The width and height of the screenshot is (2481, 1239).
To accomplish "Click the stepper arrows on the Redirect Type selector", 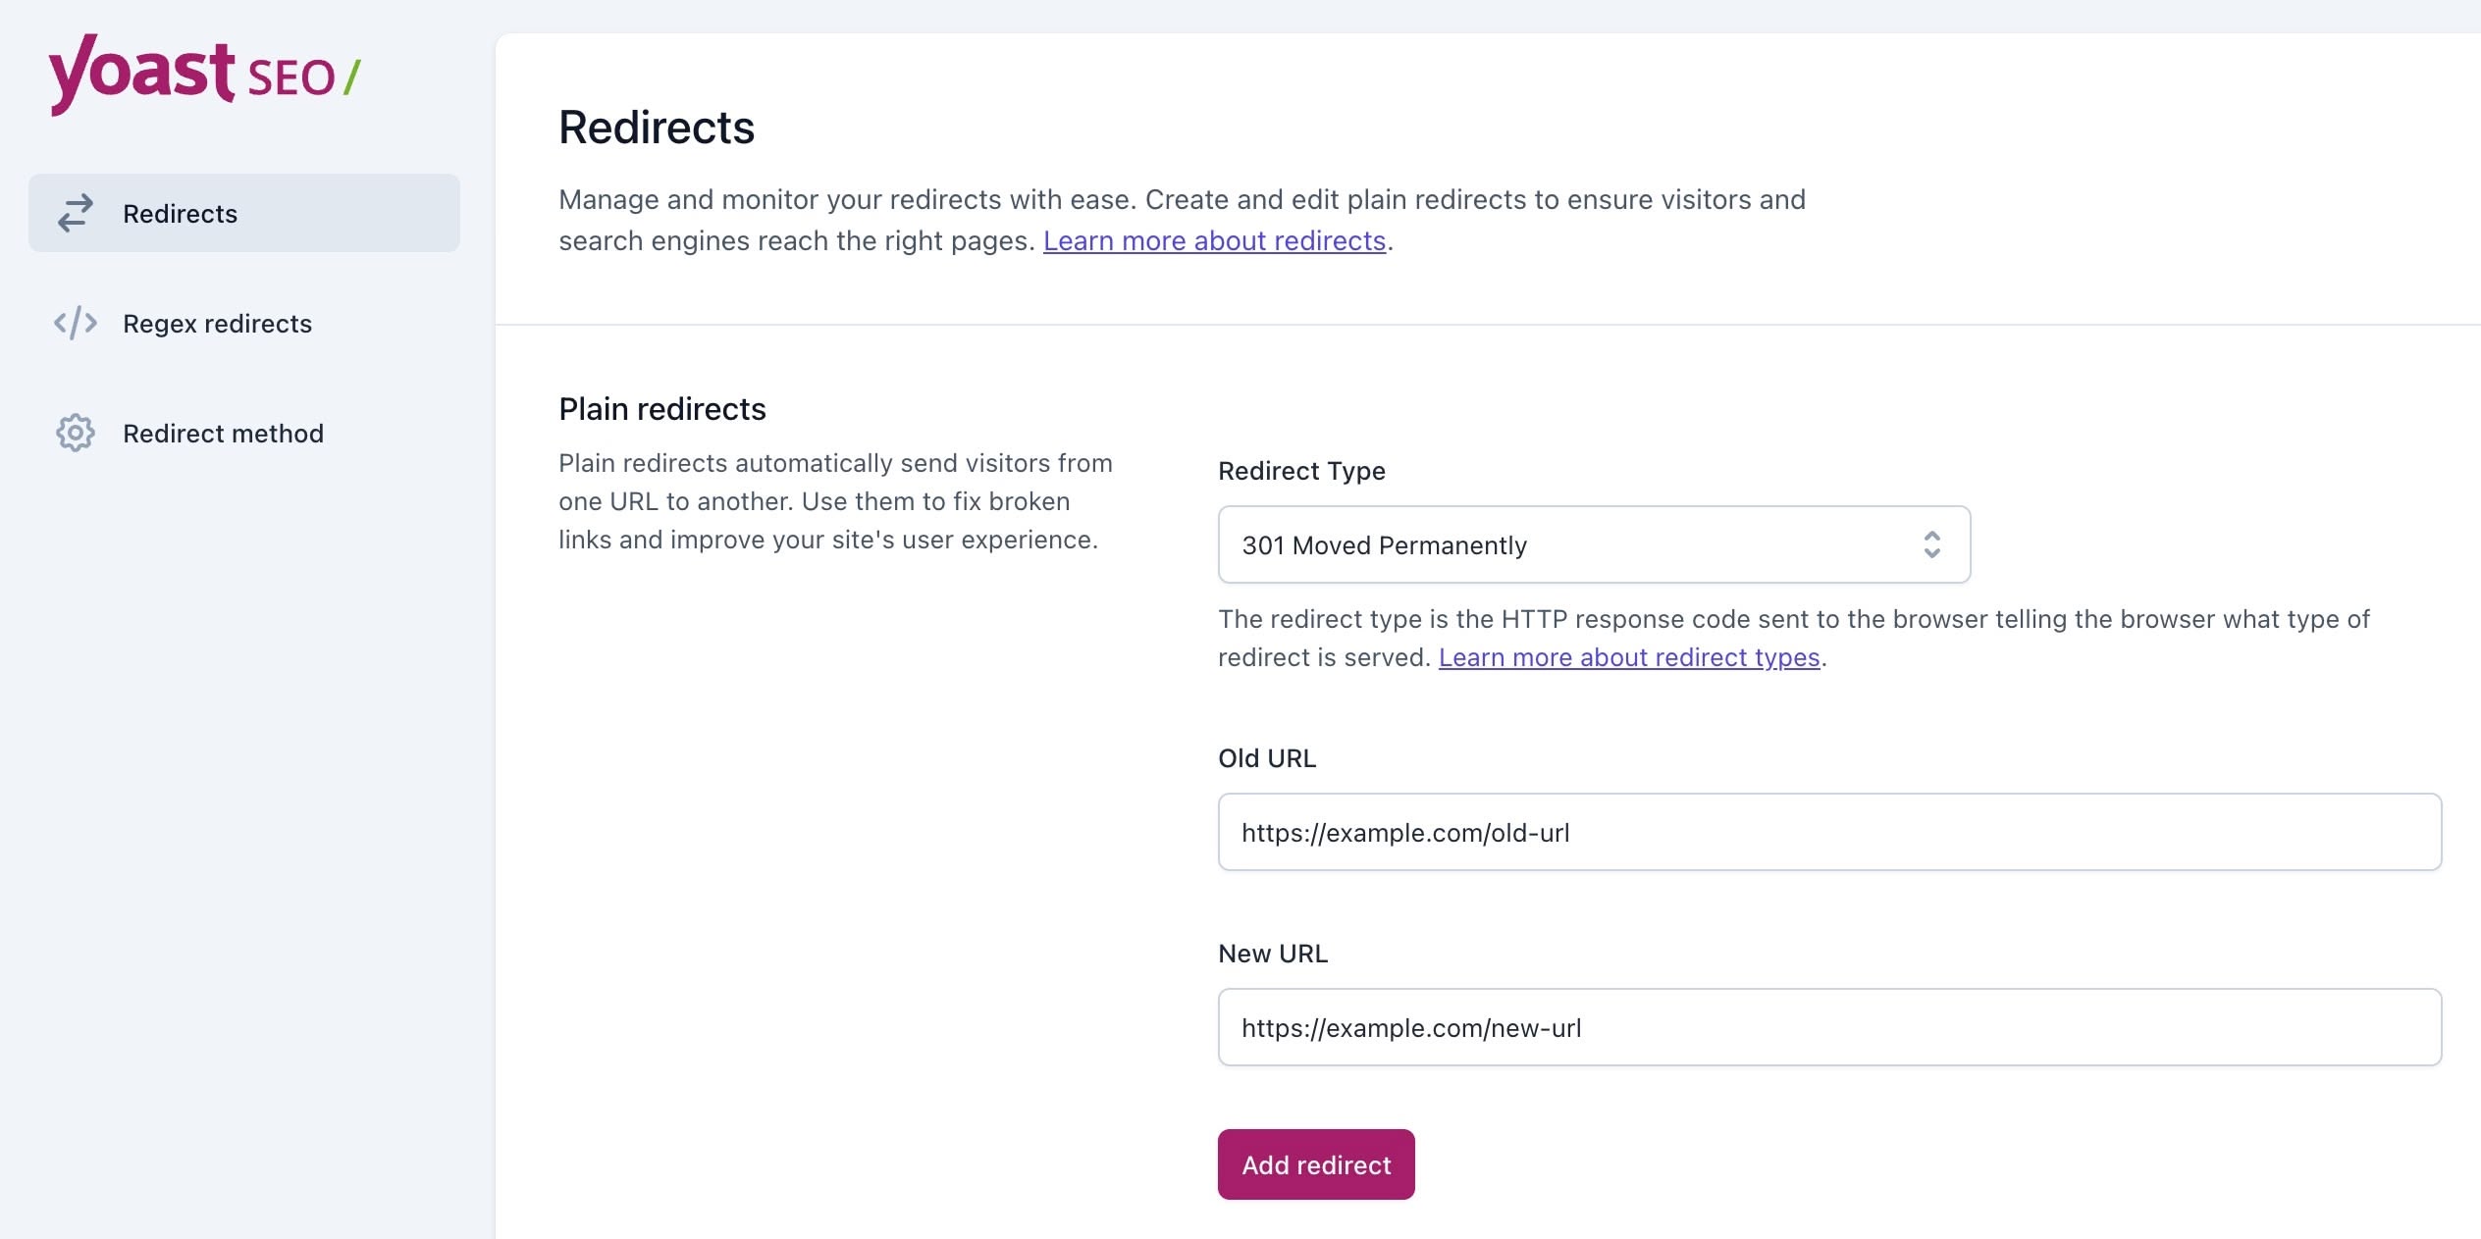I will pos(1933,544).
